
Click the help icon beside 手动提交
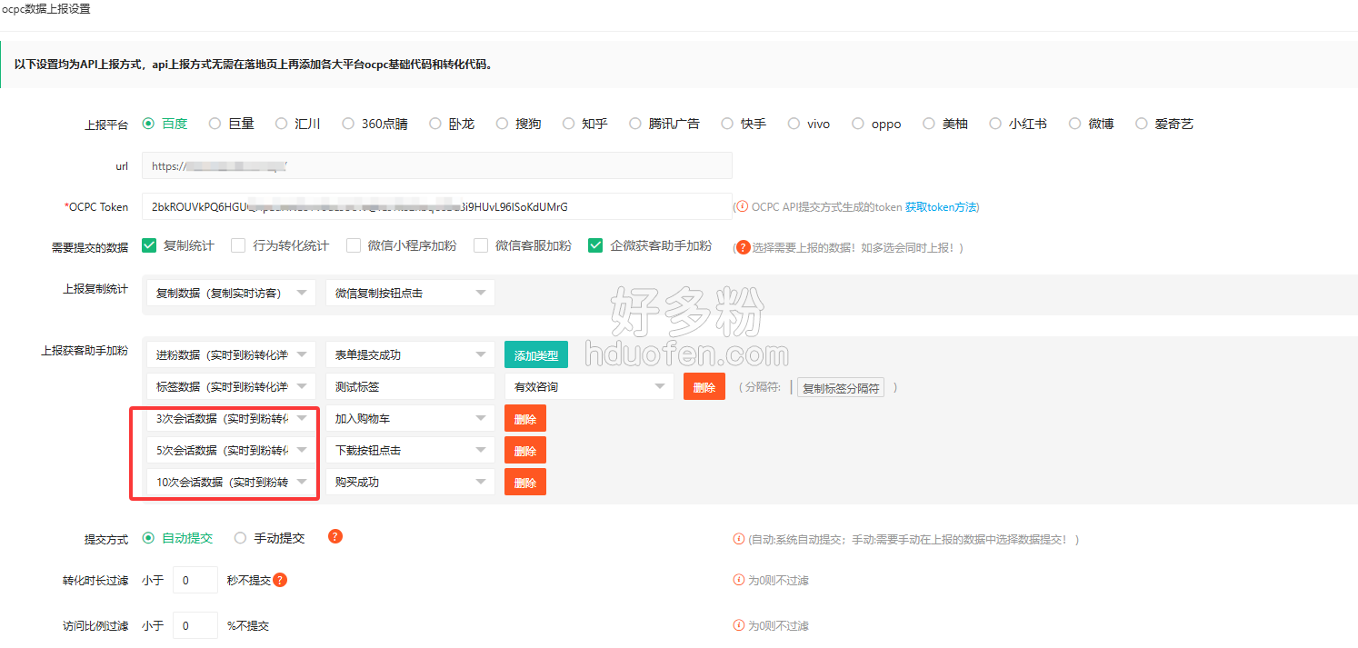click(x=335, y=536)
